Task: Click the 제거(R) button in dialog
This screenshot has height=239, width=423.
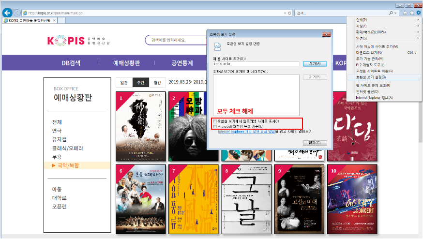Action: tap(315, 77)
